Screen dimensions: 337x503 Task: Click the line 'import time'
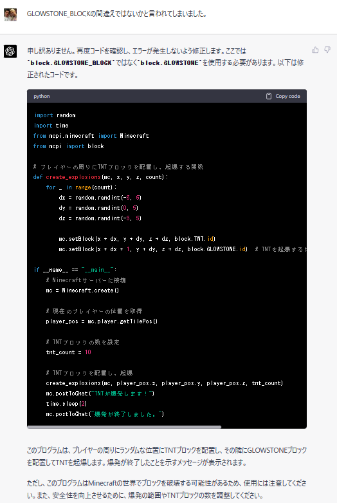point(51,126)
